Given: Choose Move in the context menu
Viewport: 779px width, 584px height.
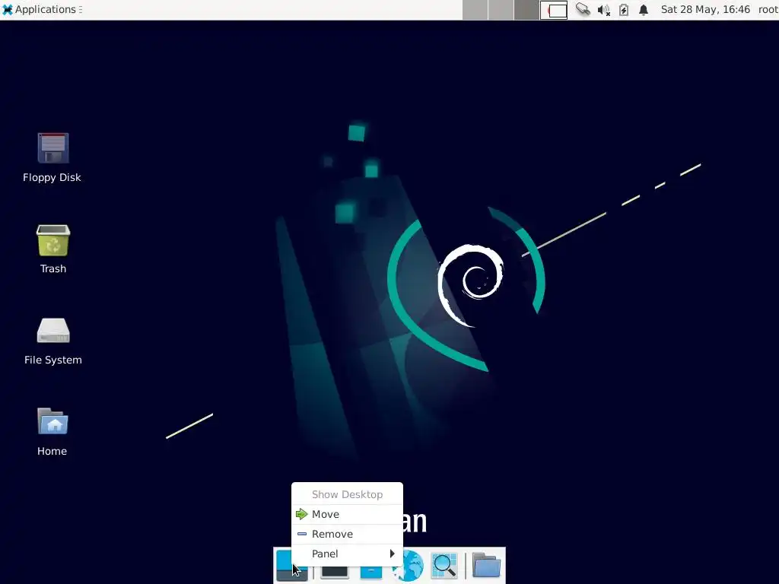Looking at the screenshot, I should 347,515.
